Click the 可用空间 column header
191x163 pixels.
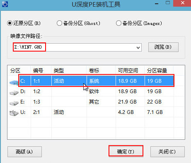point(128,71)
